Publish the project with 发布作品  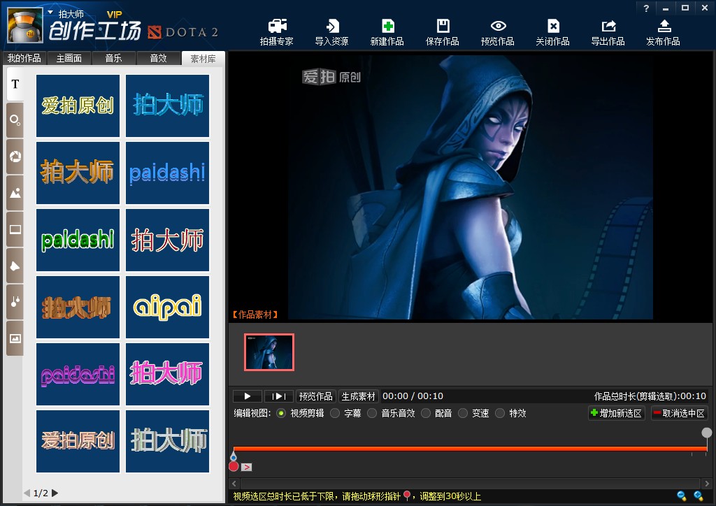(x=663, y=32)
